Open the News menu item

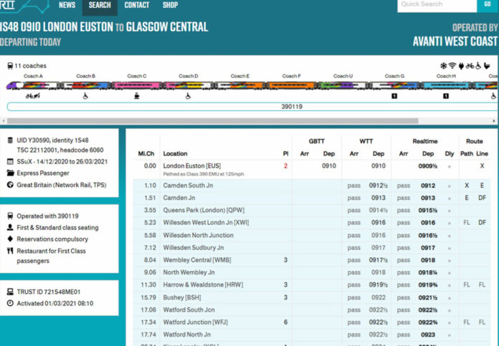pos(67,5)
